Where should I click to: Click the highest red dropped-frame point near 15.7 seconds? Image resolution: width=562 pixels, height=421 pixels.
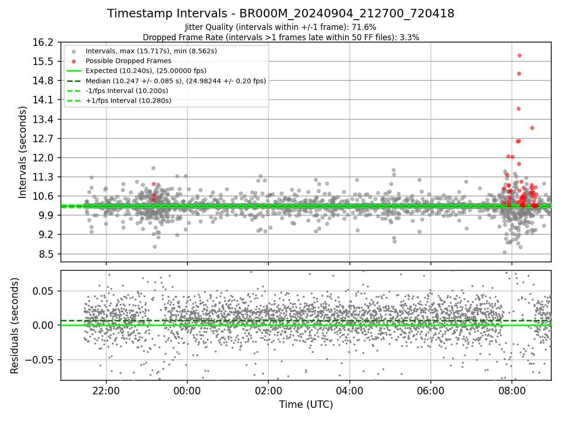coord(519,55)
